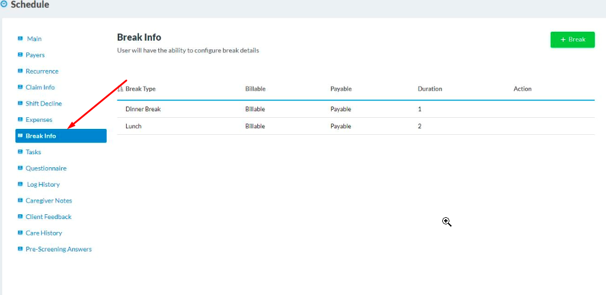The width and height of the screenshot is (606, 295).
Task: Sort by the Break Type column
Action: (x=140, y=89)
